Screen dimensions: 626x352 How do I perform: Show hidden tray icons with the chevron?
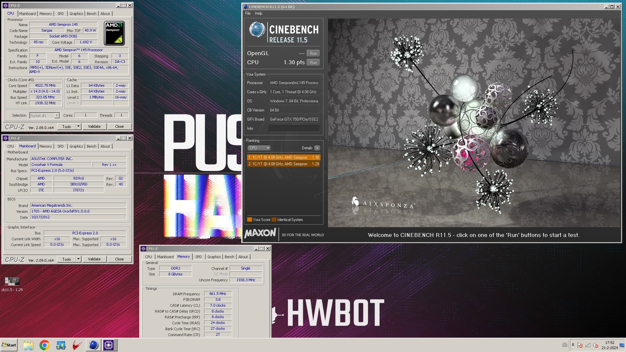(x=573, y=345)
